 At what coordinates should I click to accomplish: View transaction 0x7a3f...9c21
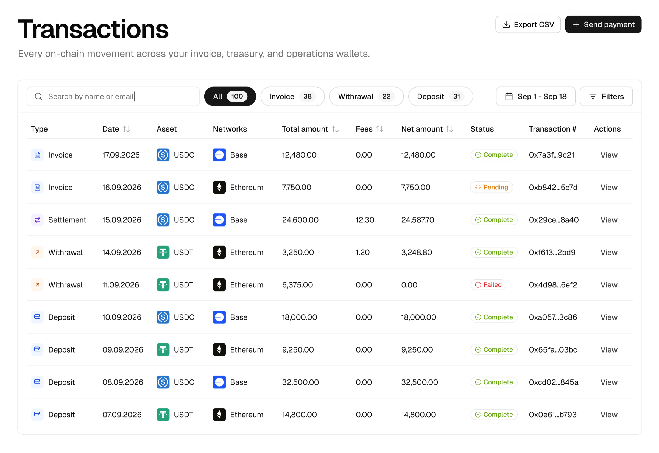coord(609,155)
